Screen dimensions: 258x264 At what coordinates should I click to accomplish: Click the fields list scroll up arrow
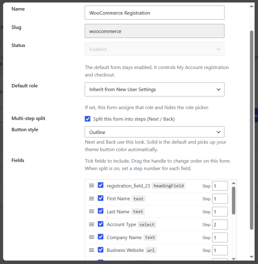click(x=233, y=183)
